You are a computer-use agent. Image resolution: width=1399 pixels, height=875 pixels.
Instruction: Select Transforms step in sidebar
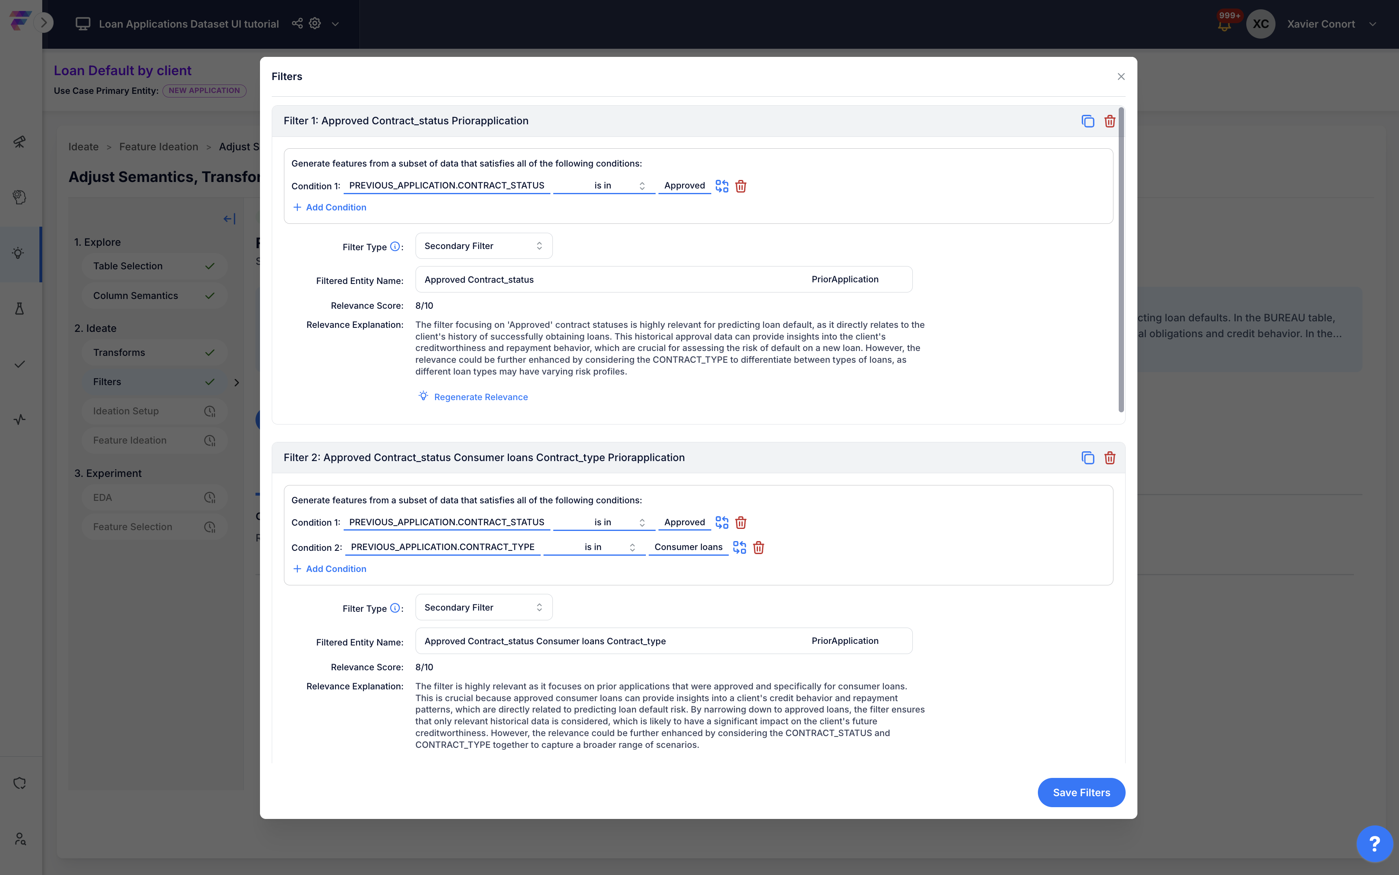click(154, 353)
